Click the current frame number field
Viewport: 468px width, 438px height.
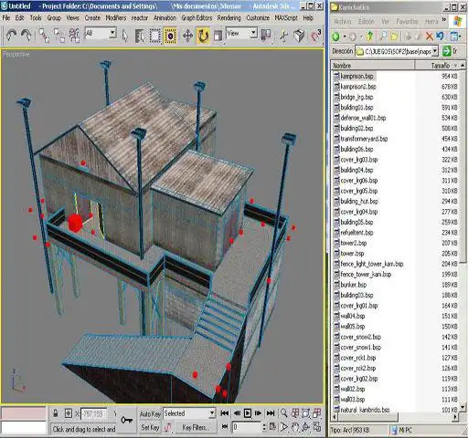click(247, 427)
